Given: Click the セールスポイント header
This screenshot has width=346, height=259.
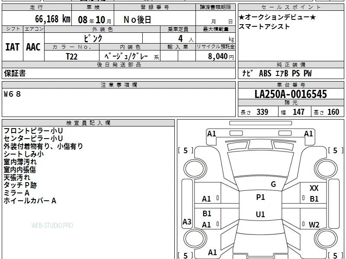Looking at the screenshot, I should [x=291, y=7].
